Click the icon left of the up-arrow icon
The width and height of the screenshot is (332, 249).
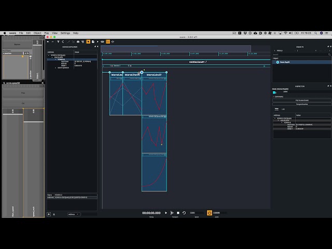point(49,214)
